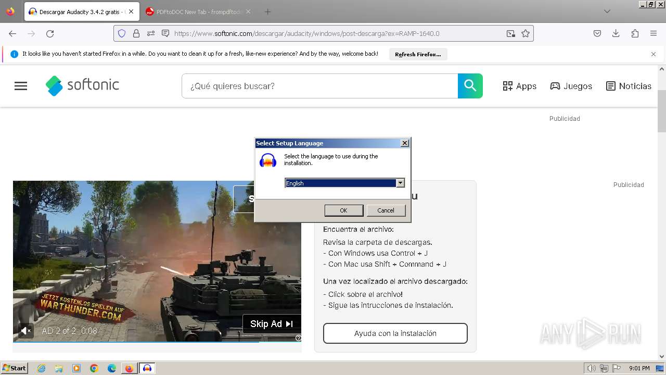Launch Google Chrome from taskbar

click(x=94, y=368)
